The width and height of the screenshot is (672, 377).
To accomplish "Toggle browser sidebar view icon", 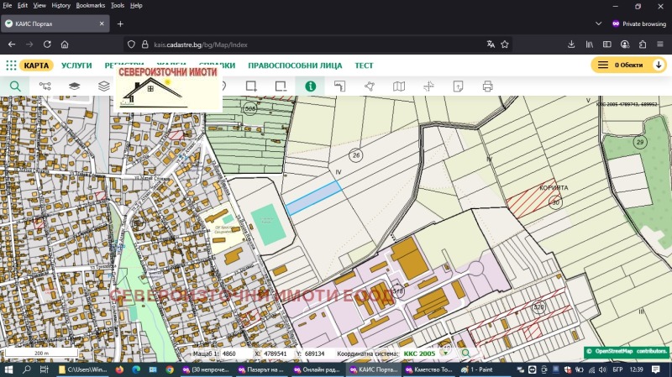I will [606, 45].
